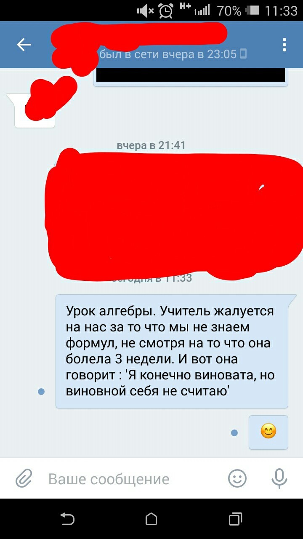303x539 pixels.
Task: Tap the 'вчера в 21:41' date label
Action: click(151, 145)
